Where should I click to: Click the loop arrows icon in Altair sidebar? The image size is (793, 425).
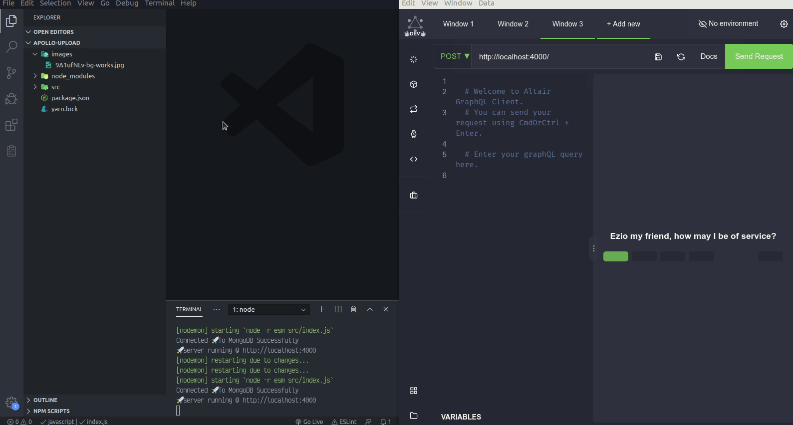(414, 109)
